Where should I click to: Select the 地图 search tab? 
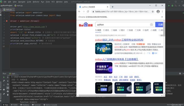pyautogui.click(x=154, y=30)
